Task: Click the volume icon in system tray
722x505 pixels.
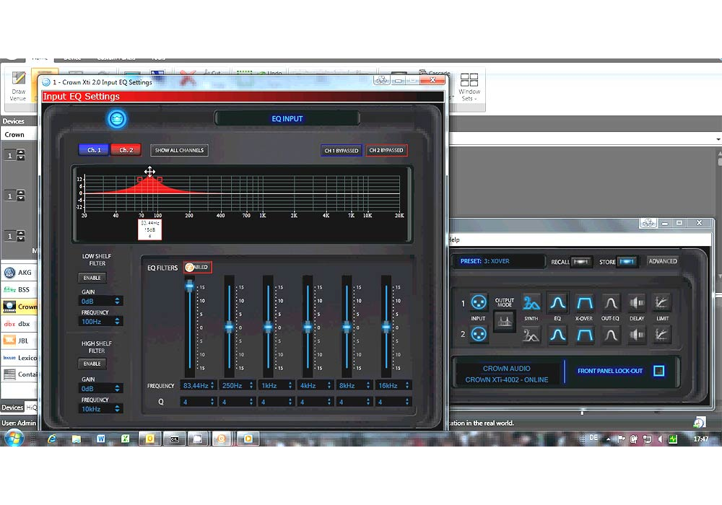Action: 660,439
